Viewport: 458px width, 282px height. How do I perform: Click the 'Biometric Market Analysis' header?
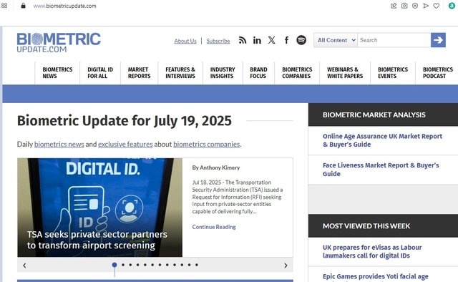374,115
